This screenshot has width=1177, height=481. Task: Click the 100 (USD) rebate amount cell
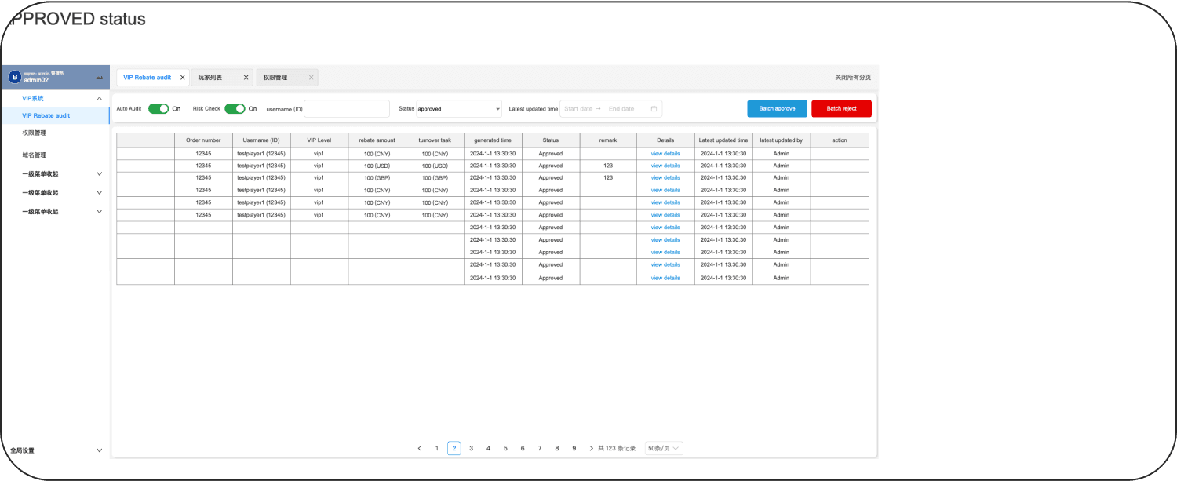coord(377,166)
